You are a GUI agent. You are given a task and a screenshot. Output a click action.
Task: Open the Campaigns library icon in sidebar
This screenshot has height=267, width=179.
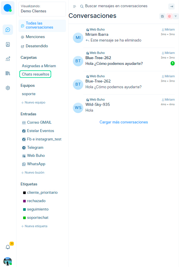coord(8,73)
